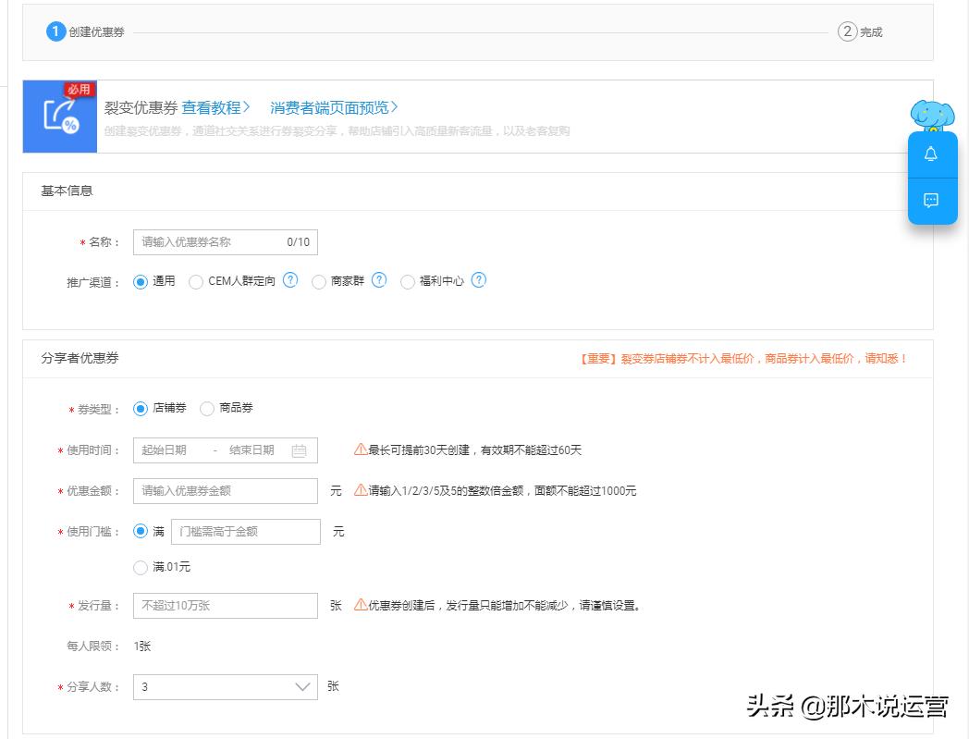Enable the 满.01元 threshold option
The height and width of the screenshot is (739, 969).
click(141, 569)
